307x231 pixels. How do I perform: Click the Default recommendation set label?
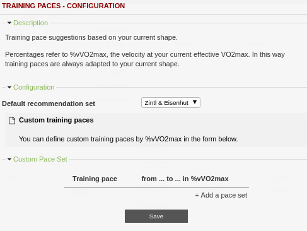click(49, 104)
